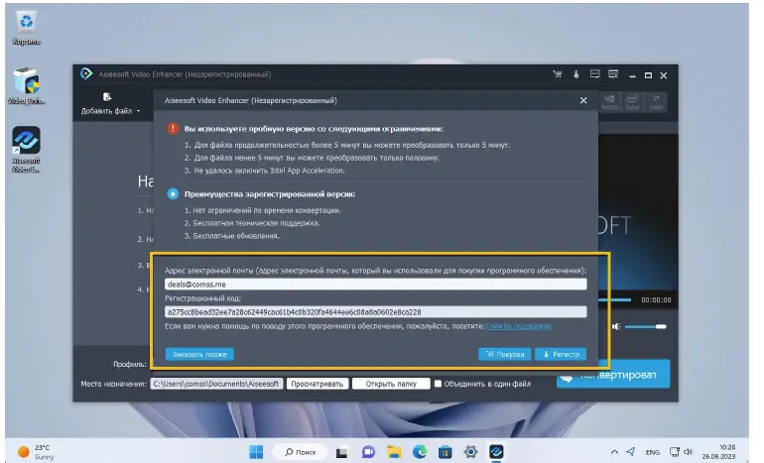Click the Регистр register button

561,354
